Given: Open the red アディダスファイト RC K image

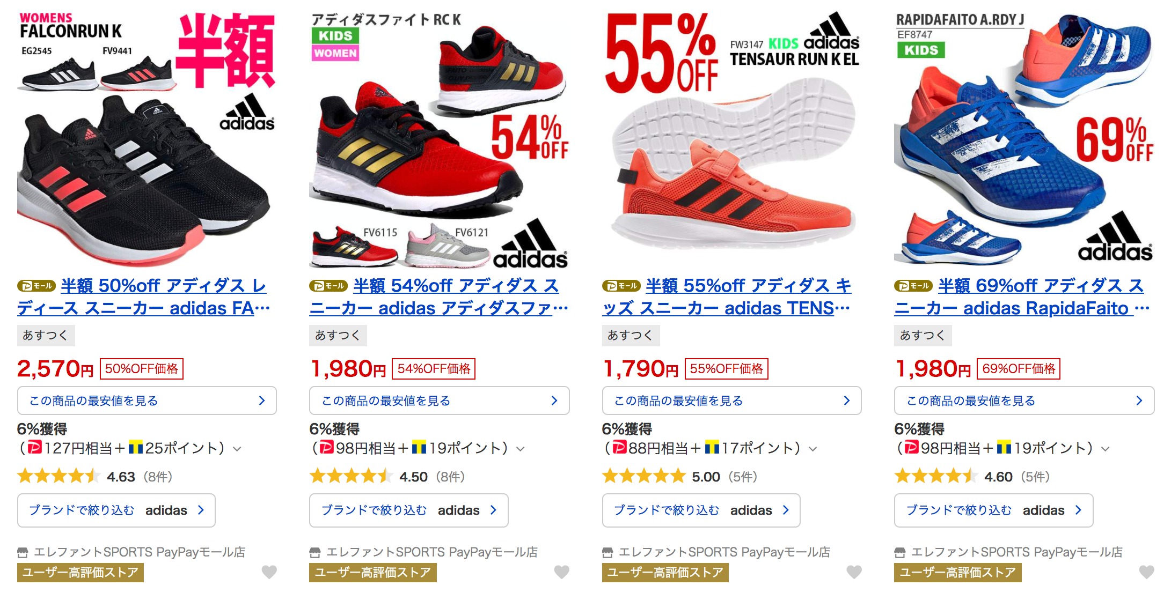Looking at the screenshot, I should 439,137.
